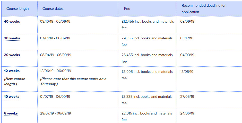Click the New course length note
Screen dimensions: 242x123
[14, 81]
